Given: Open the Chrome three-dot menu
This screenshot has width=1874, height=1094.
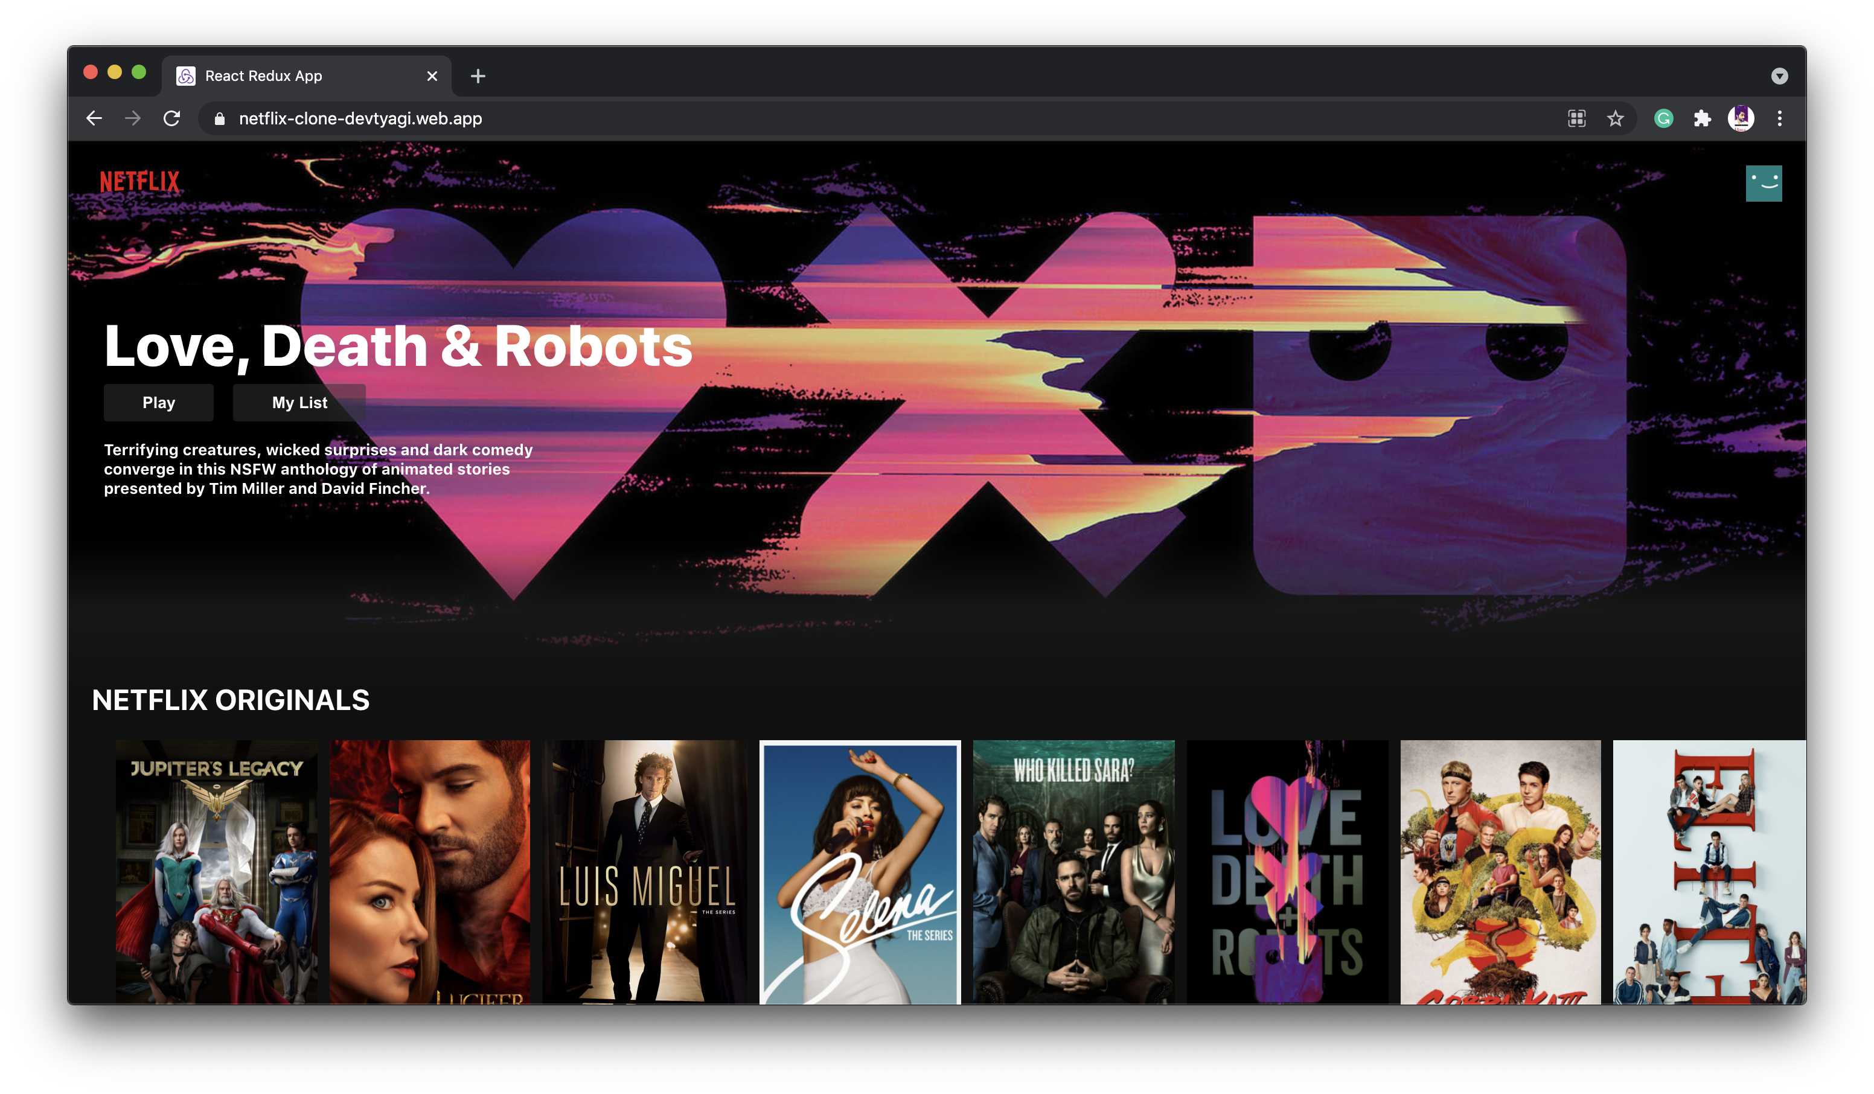Looking at the screenshot, I should tap(1780, 118).
